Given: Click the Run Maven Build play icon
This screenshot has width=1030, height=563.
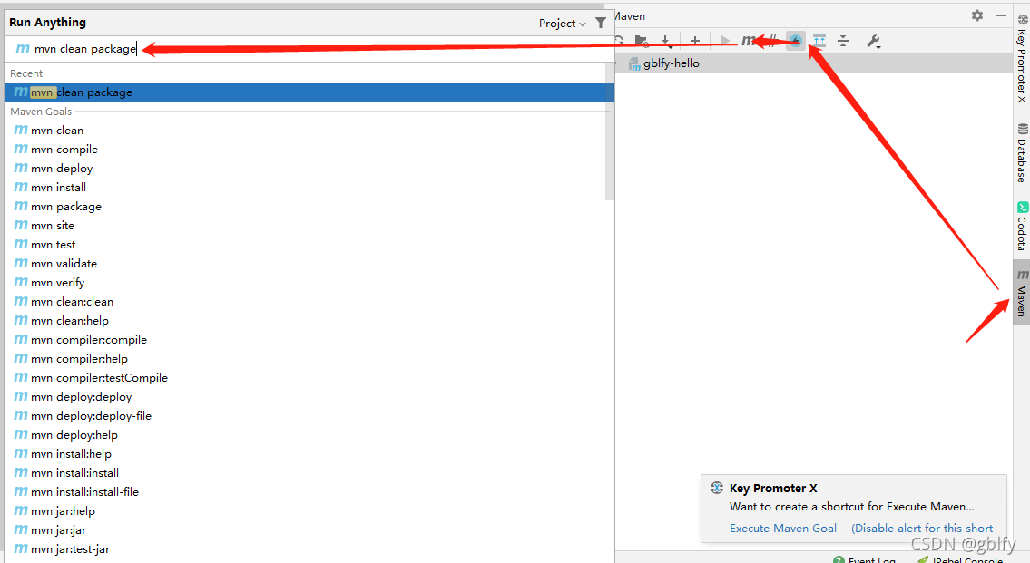Looking at the screenshot, I should [725, 41].
